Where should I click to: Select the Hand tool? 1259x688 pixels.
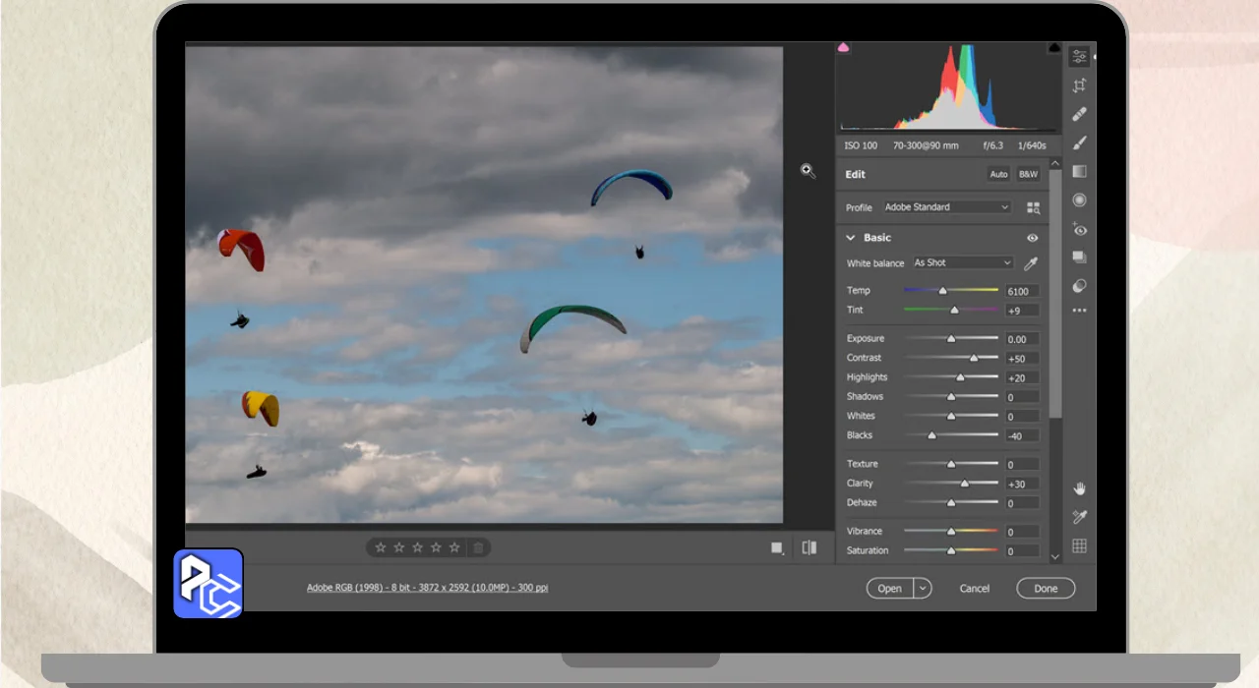1079,488
